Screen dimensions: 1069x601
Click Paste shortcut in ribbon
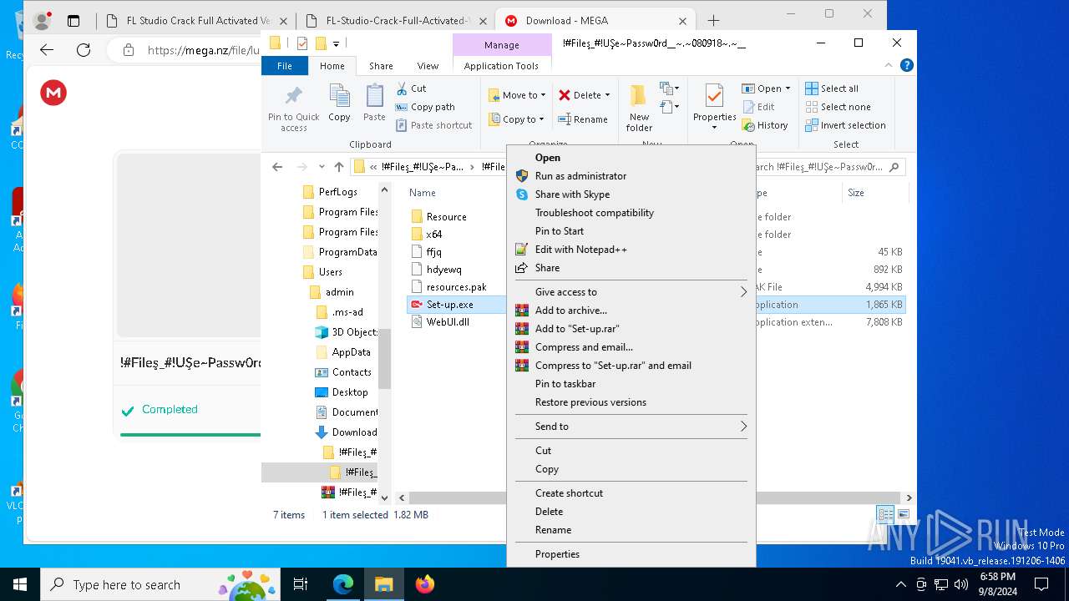point(433,125)
